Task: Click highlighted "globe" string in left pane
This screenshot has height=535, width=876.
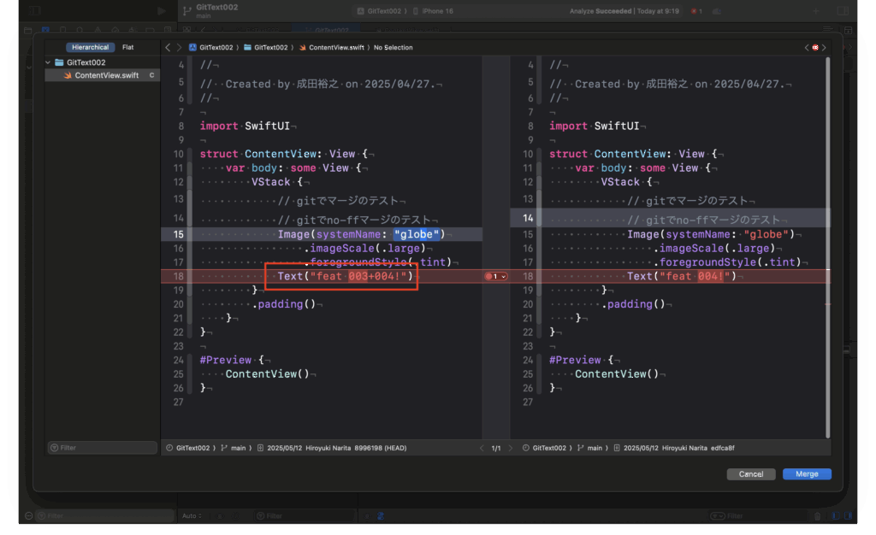Action: click(x=417, y=234)
